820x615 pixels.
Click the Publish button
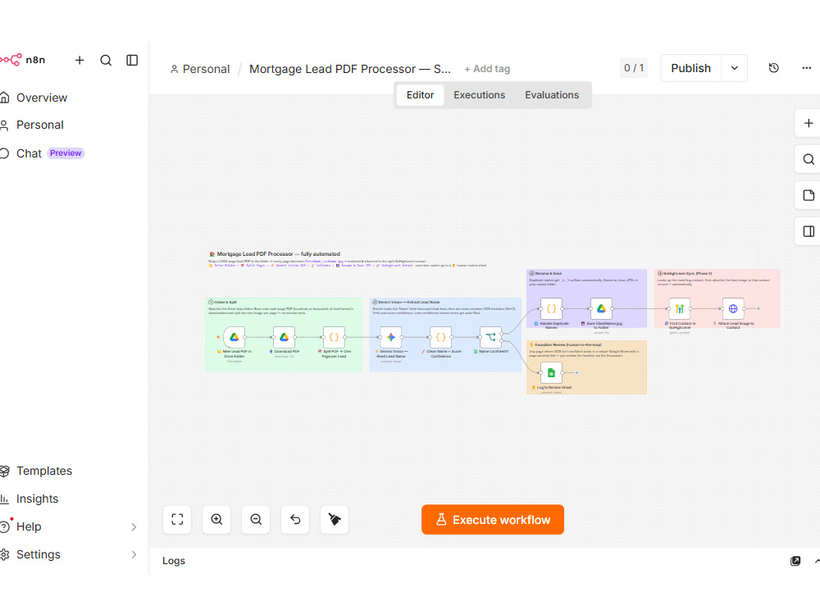[x=690, y=68]
